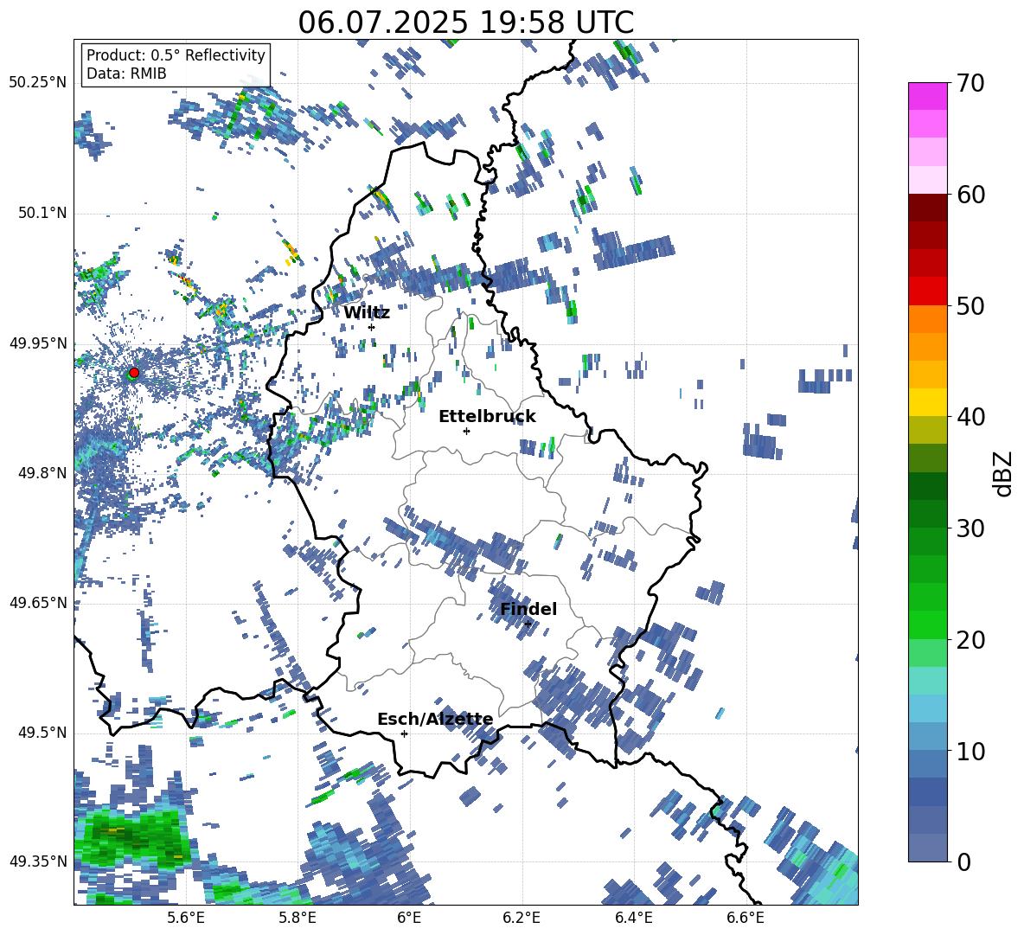Click the Esch/Alzette city label

[x=435, y=720]
